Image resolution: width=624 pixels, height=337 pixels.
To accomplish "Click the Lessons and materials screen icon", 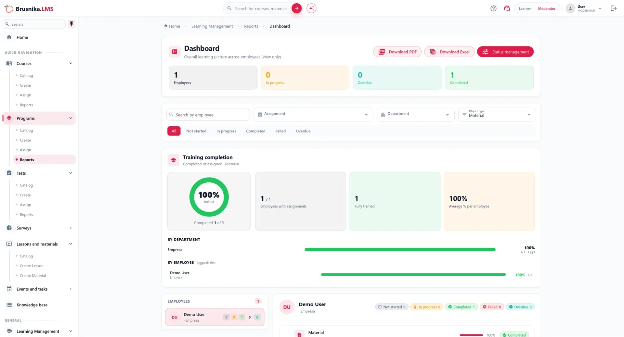I will 9,244.
